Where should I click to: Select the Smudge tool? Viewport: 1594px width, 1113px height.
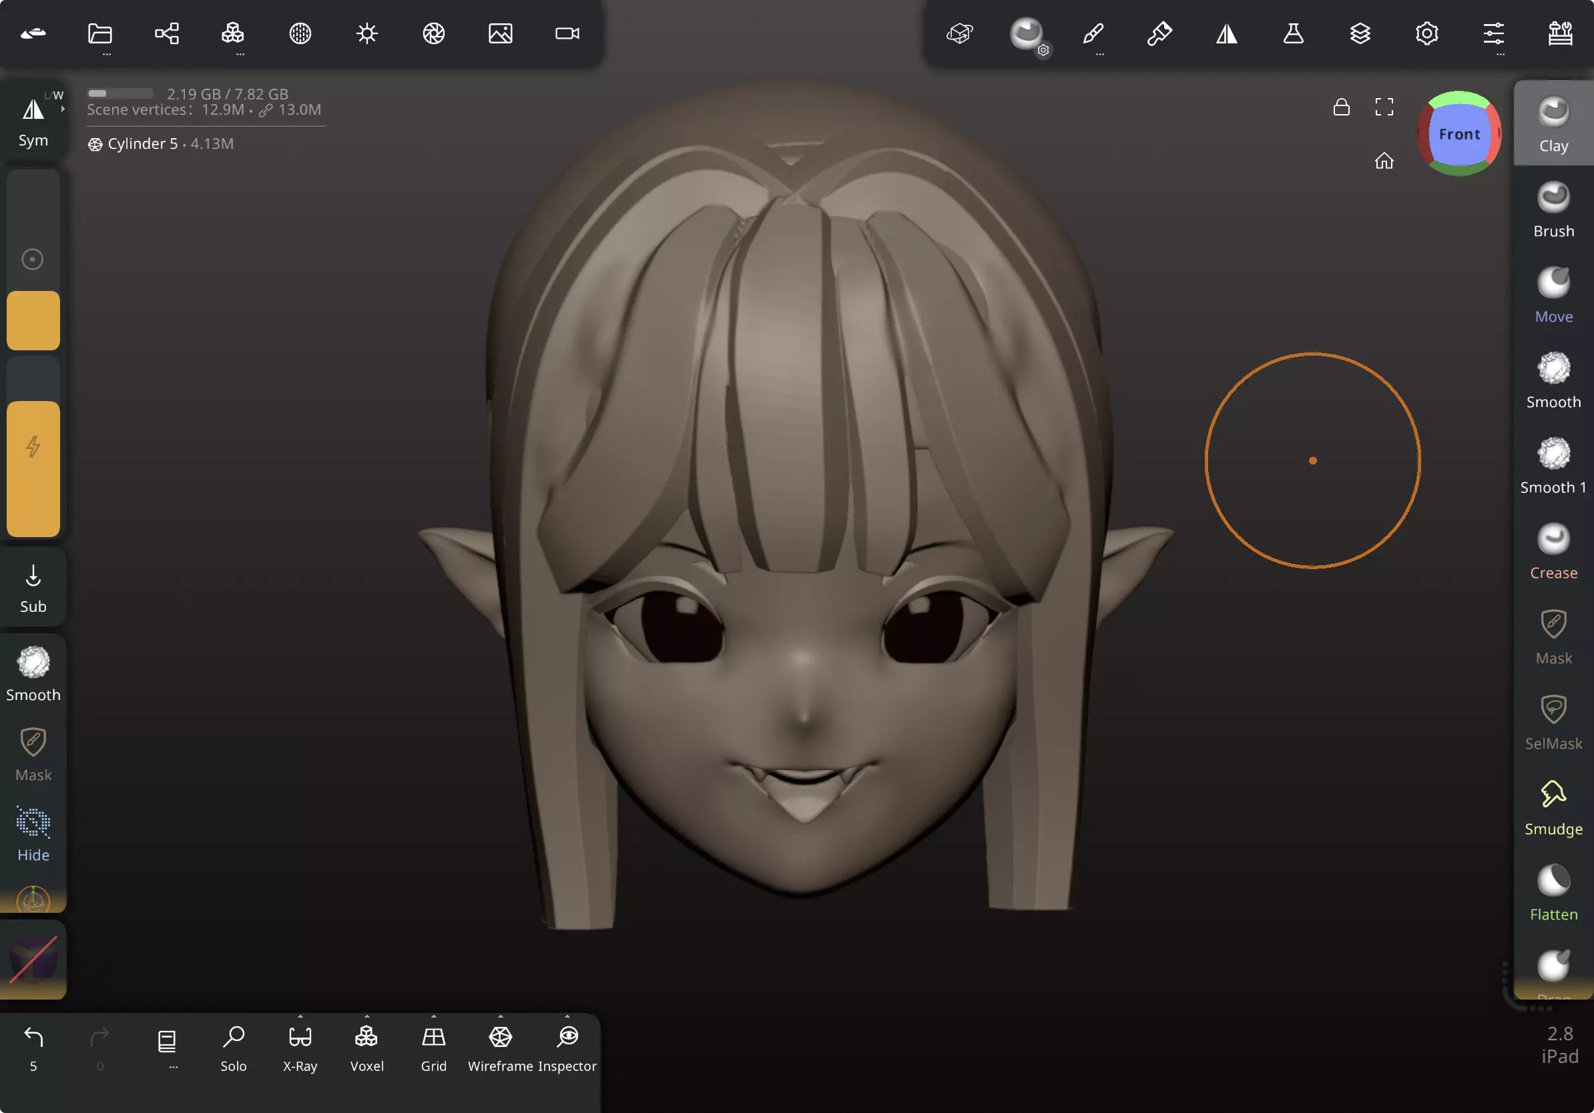(1553, 807)
